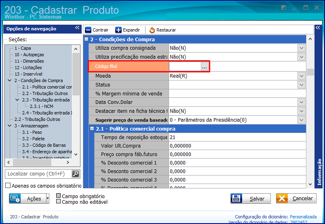The height and width of the screenshot is (224, 325).
Task: Click the Ações gear icon
Action: [15, 199]
